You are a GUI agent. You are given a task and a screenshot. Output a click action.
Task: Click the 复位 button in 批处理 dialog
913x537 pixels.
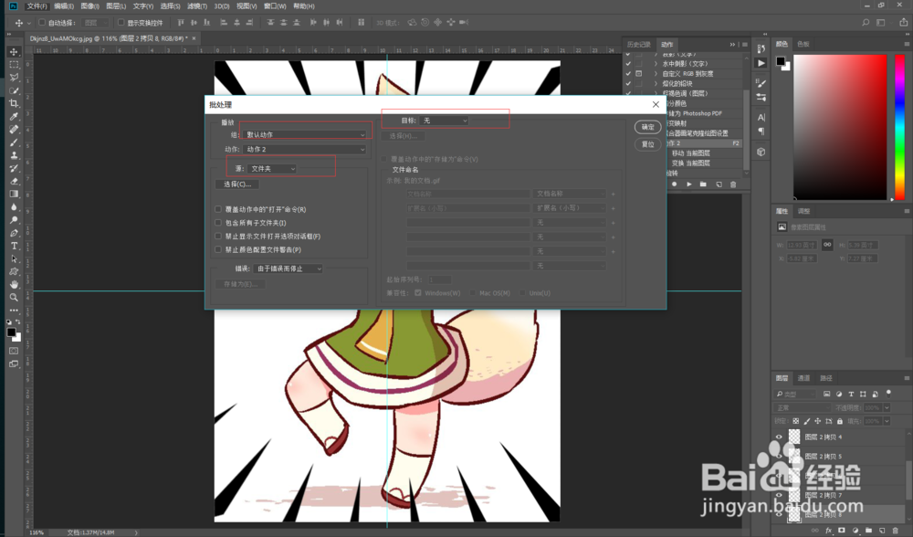647,144
